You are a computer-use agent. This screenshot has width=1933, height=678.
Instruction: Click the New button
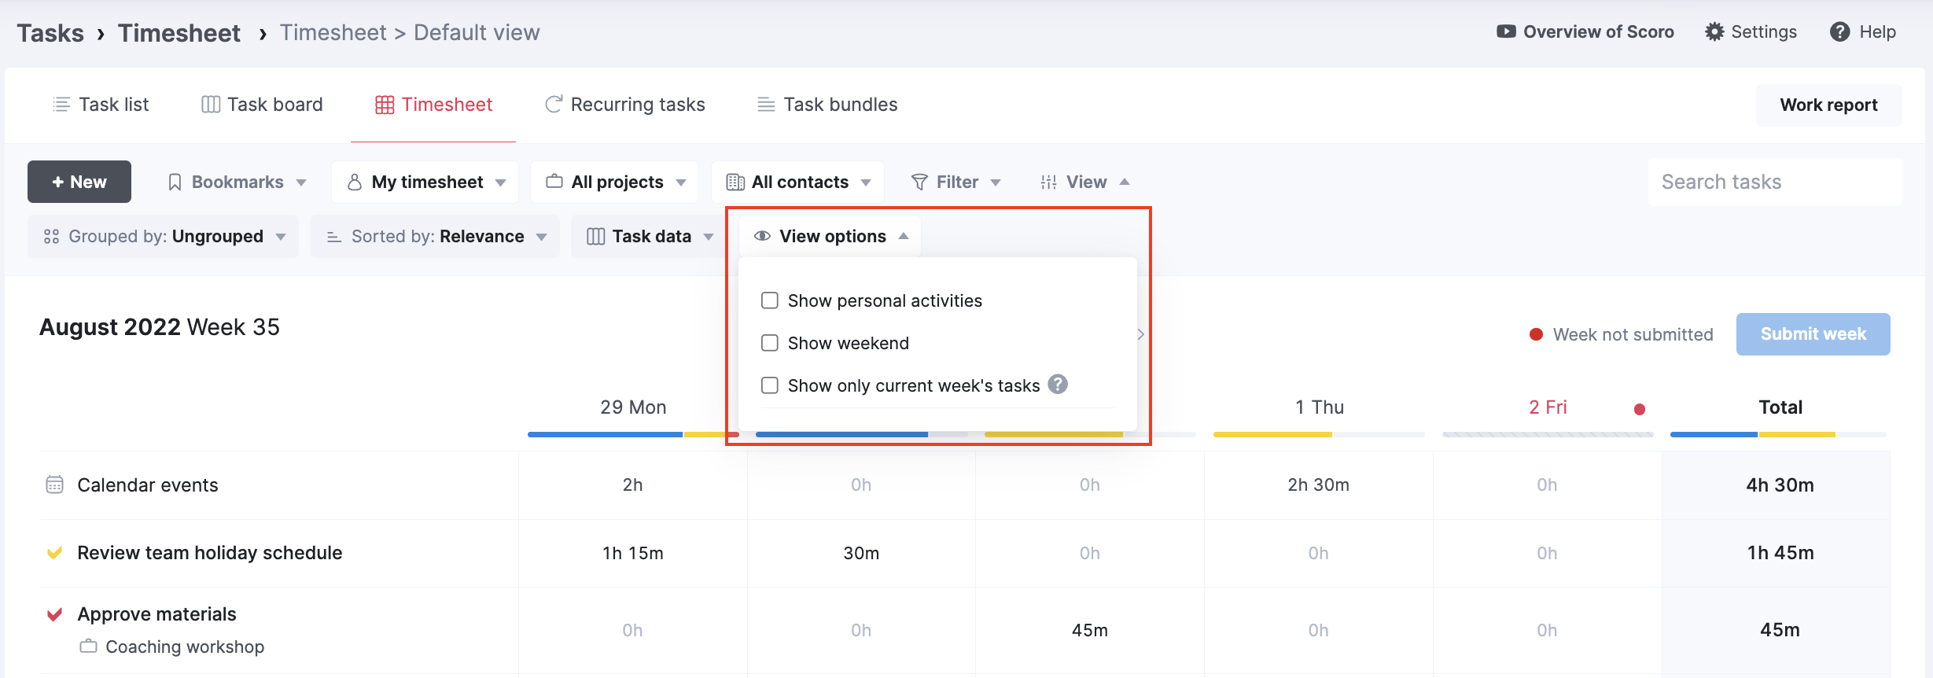[79, 182]
